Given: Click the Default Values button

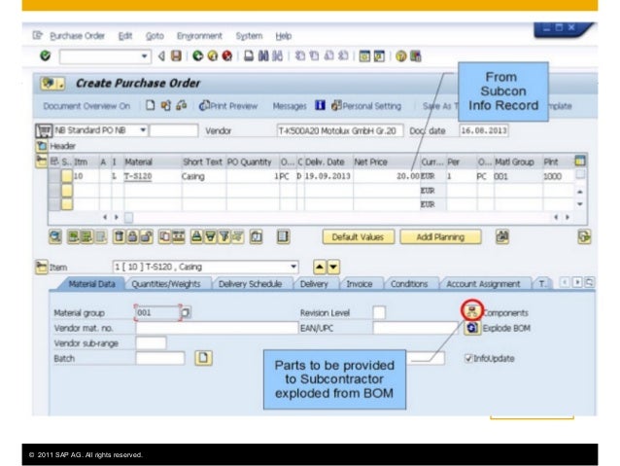Looking at the screenshot, I should click(x=358, y=236).
